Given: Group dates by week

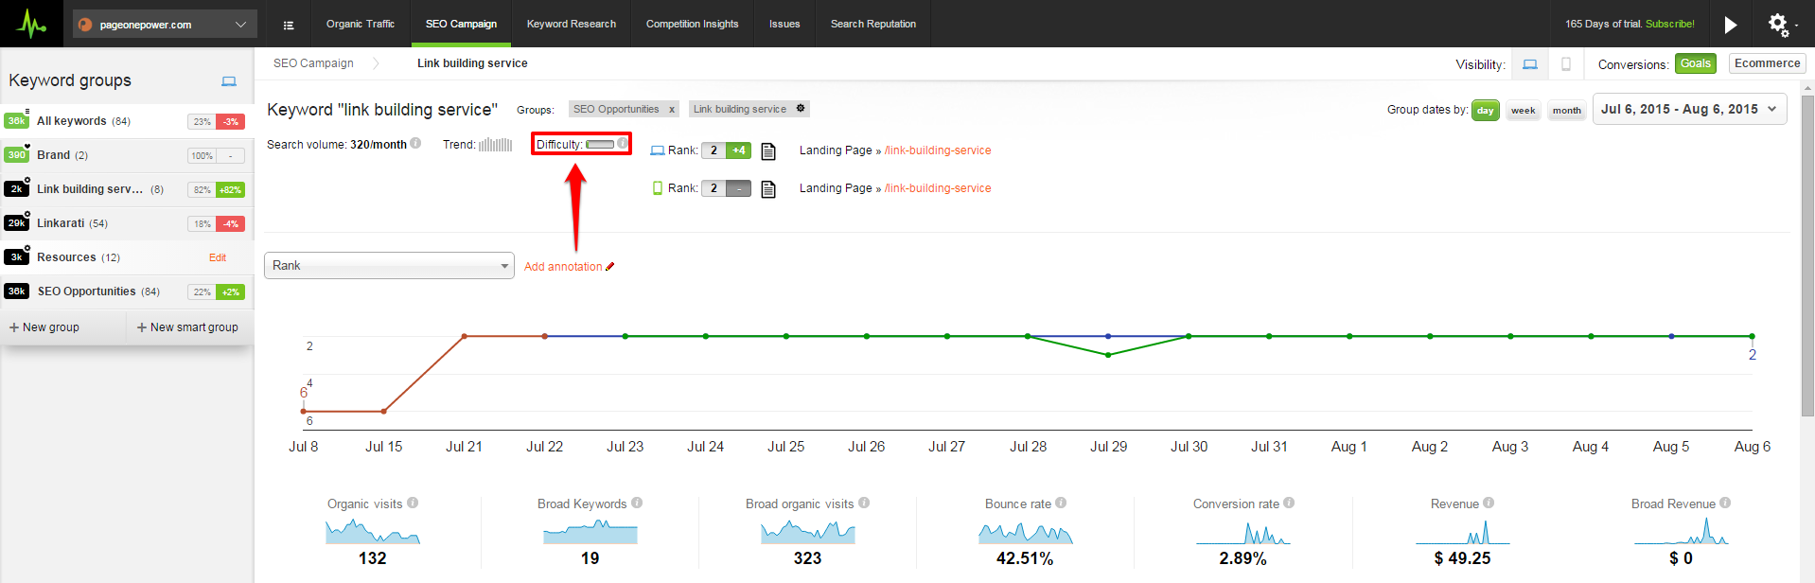Looking at the screenshot, I should pos(1523,111).
